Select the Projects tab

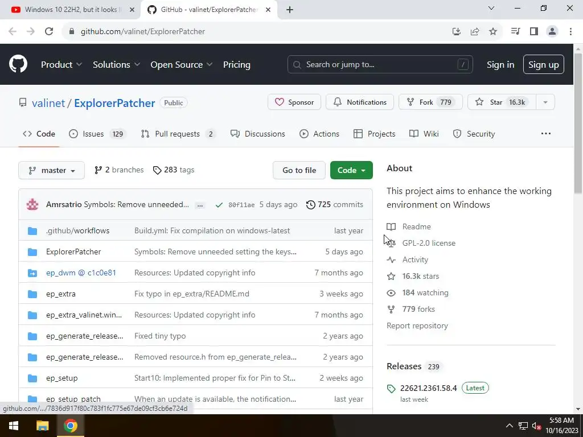click(x=375, y=134)
